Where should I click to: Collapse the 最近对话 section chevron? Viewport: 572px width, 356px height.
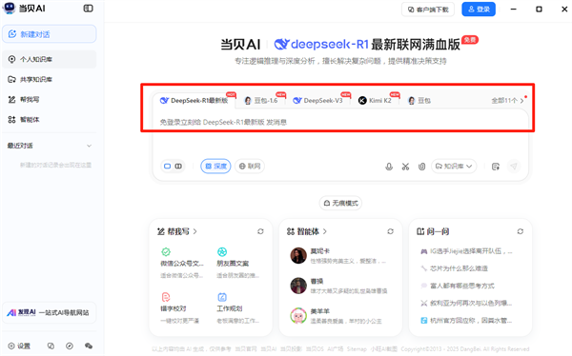(89, 146)
